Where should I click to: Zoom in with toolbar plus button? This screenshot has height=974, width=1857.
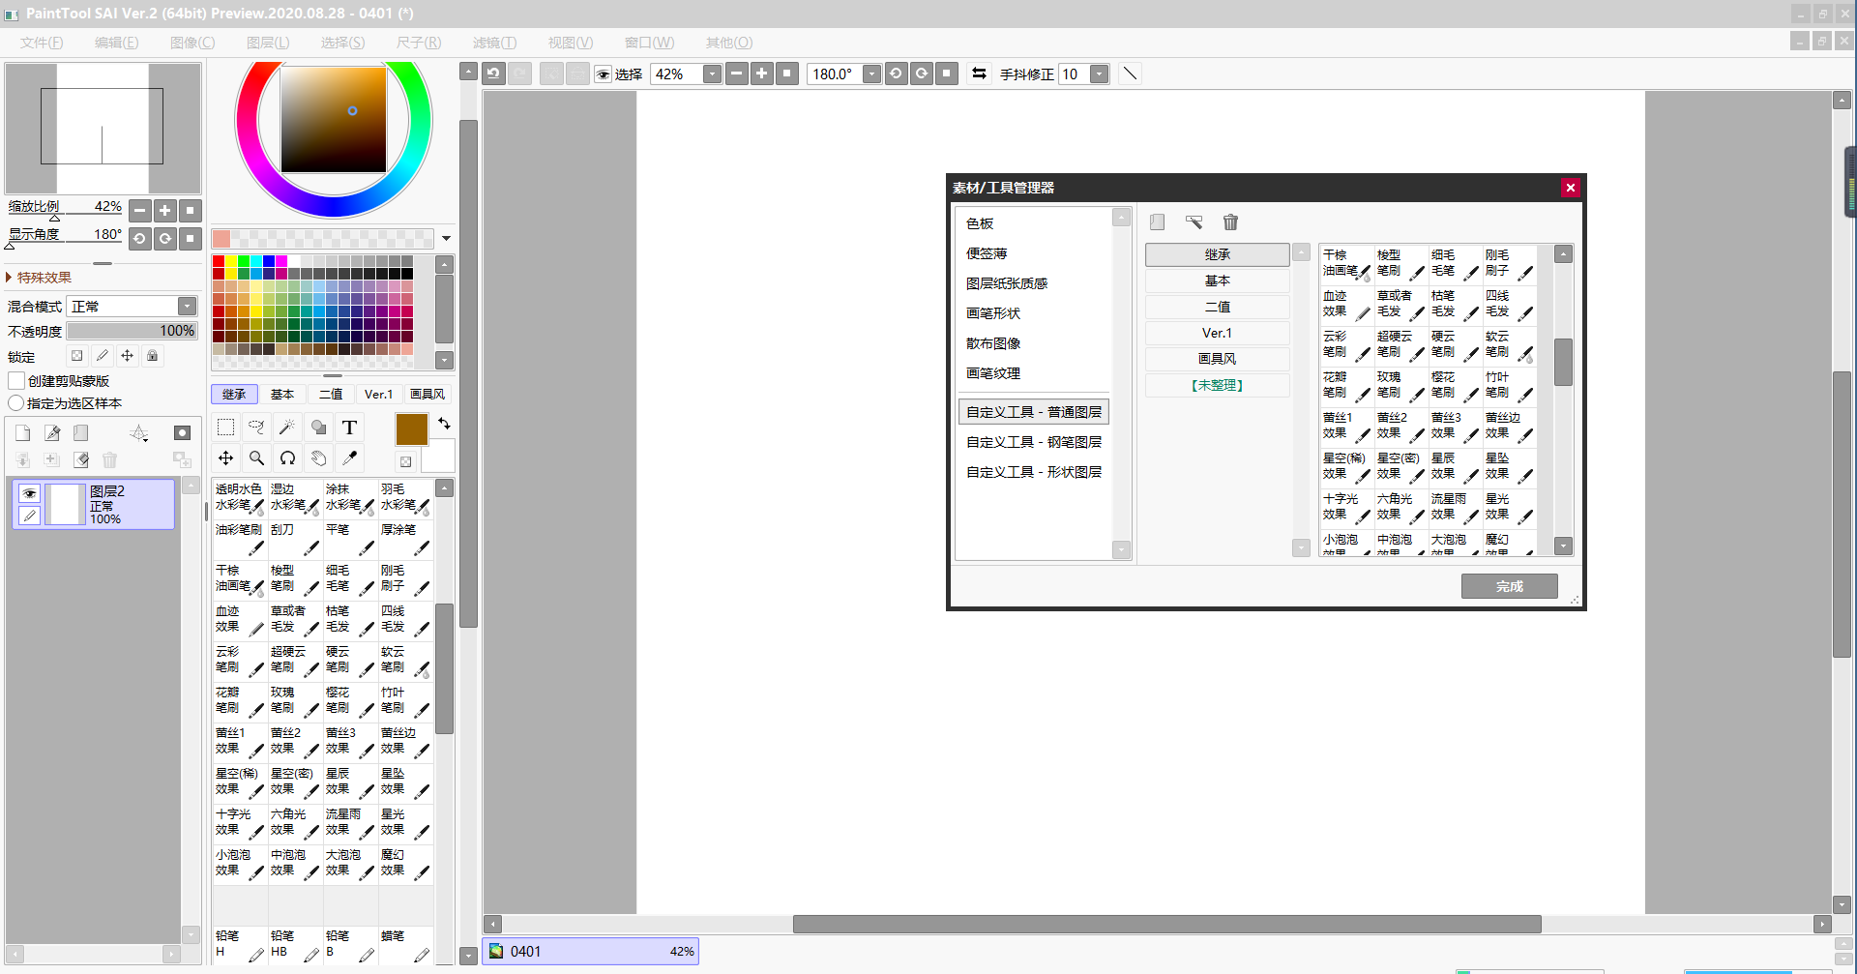point(762,74)
